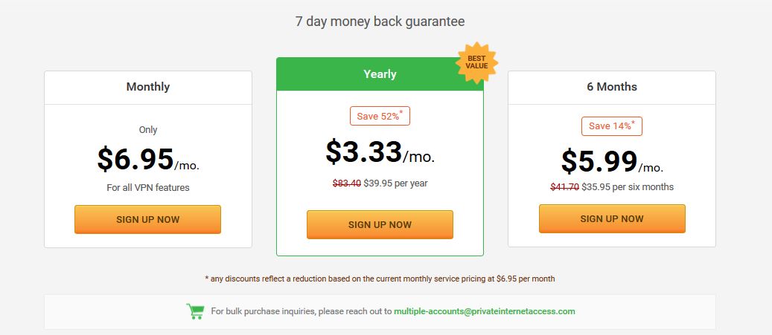Click the Best Value starburst badge
The height and width of the screenshot is (335, 772).
click(476, 62)
